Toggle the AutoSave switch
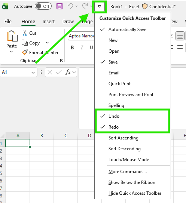Viewport: 186px width, 203px height. pos(43,6)
